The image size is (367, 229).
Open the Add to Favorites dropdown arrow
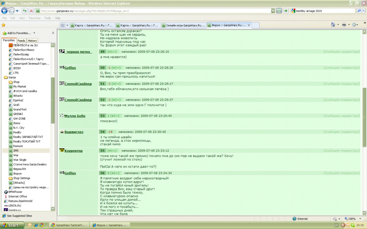[34, 33]
